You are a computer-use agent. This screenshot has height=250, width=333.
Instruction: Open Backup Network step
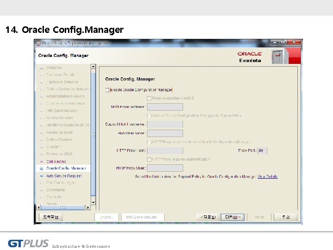pyautogui.click(x=60, y=118)
